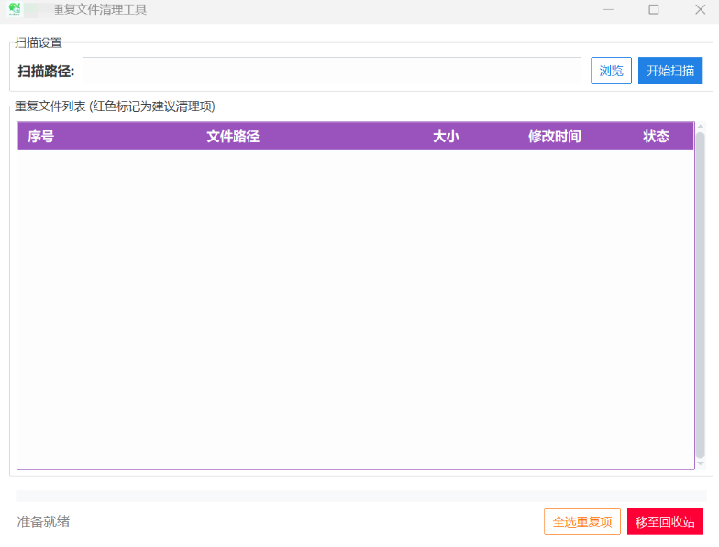
Task: Sort by 修改时间 column header
Action: [x=554, y=136]
